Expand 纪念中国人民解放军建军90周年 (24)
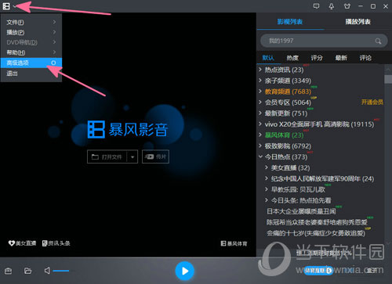Image resolution: width=392 pixels, height=284 pixels. 267,178
